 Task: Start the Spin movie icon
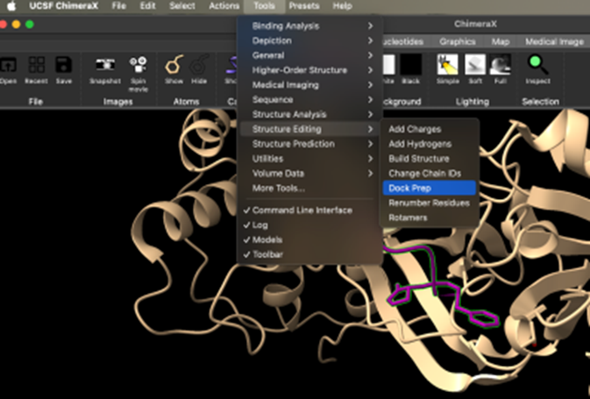pyautogui.click(x=139, y=65)
